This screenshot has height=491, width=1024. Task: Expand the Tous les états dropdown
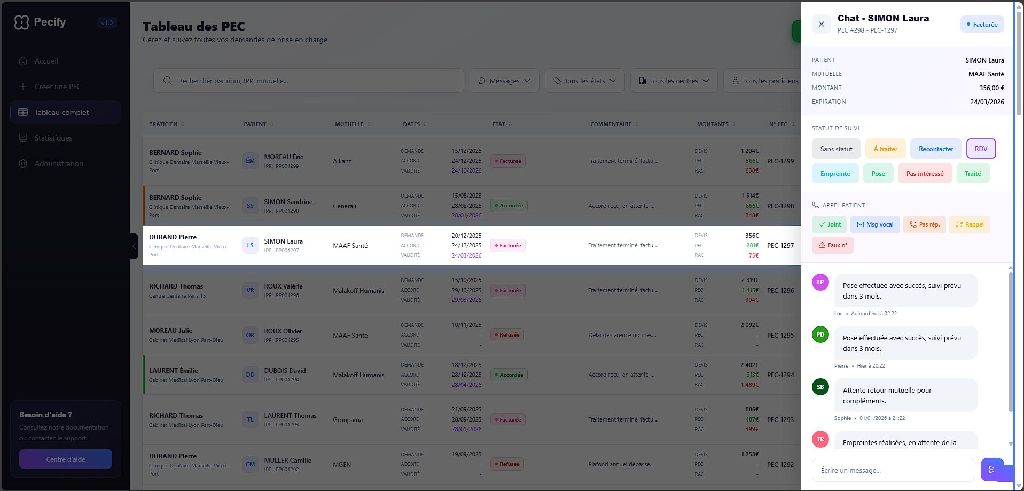584,81
